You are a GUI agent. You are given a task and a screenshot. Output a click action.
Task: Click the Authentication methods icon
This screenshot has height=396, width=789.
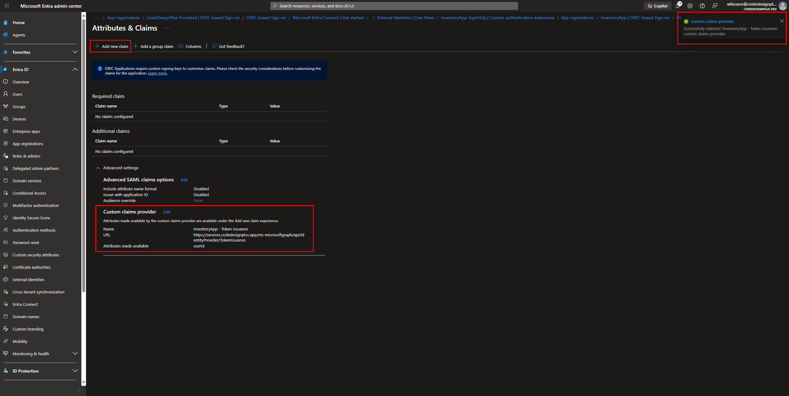click(x=6, y=230)
